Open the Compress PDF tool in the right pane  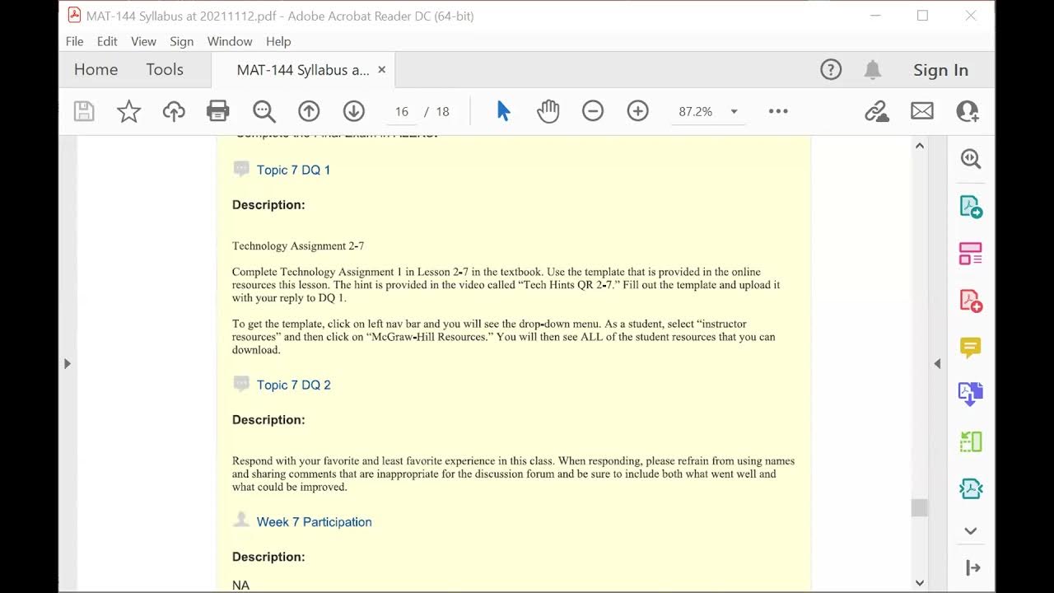click(971, 488)
